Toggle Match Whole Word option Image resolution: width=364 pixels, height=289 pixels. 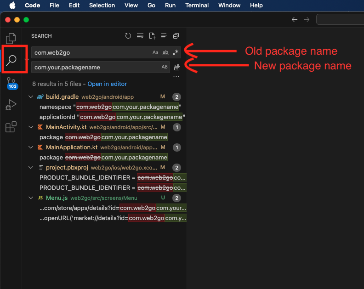click(165, 52)
